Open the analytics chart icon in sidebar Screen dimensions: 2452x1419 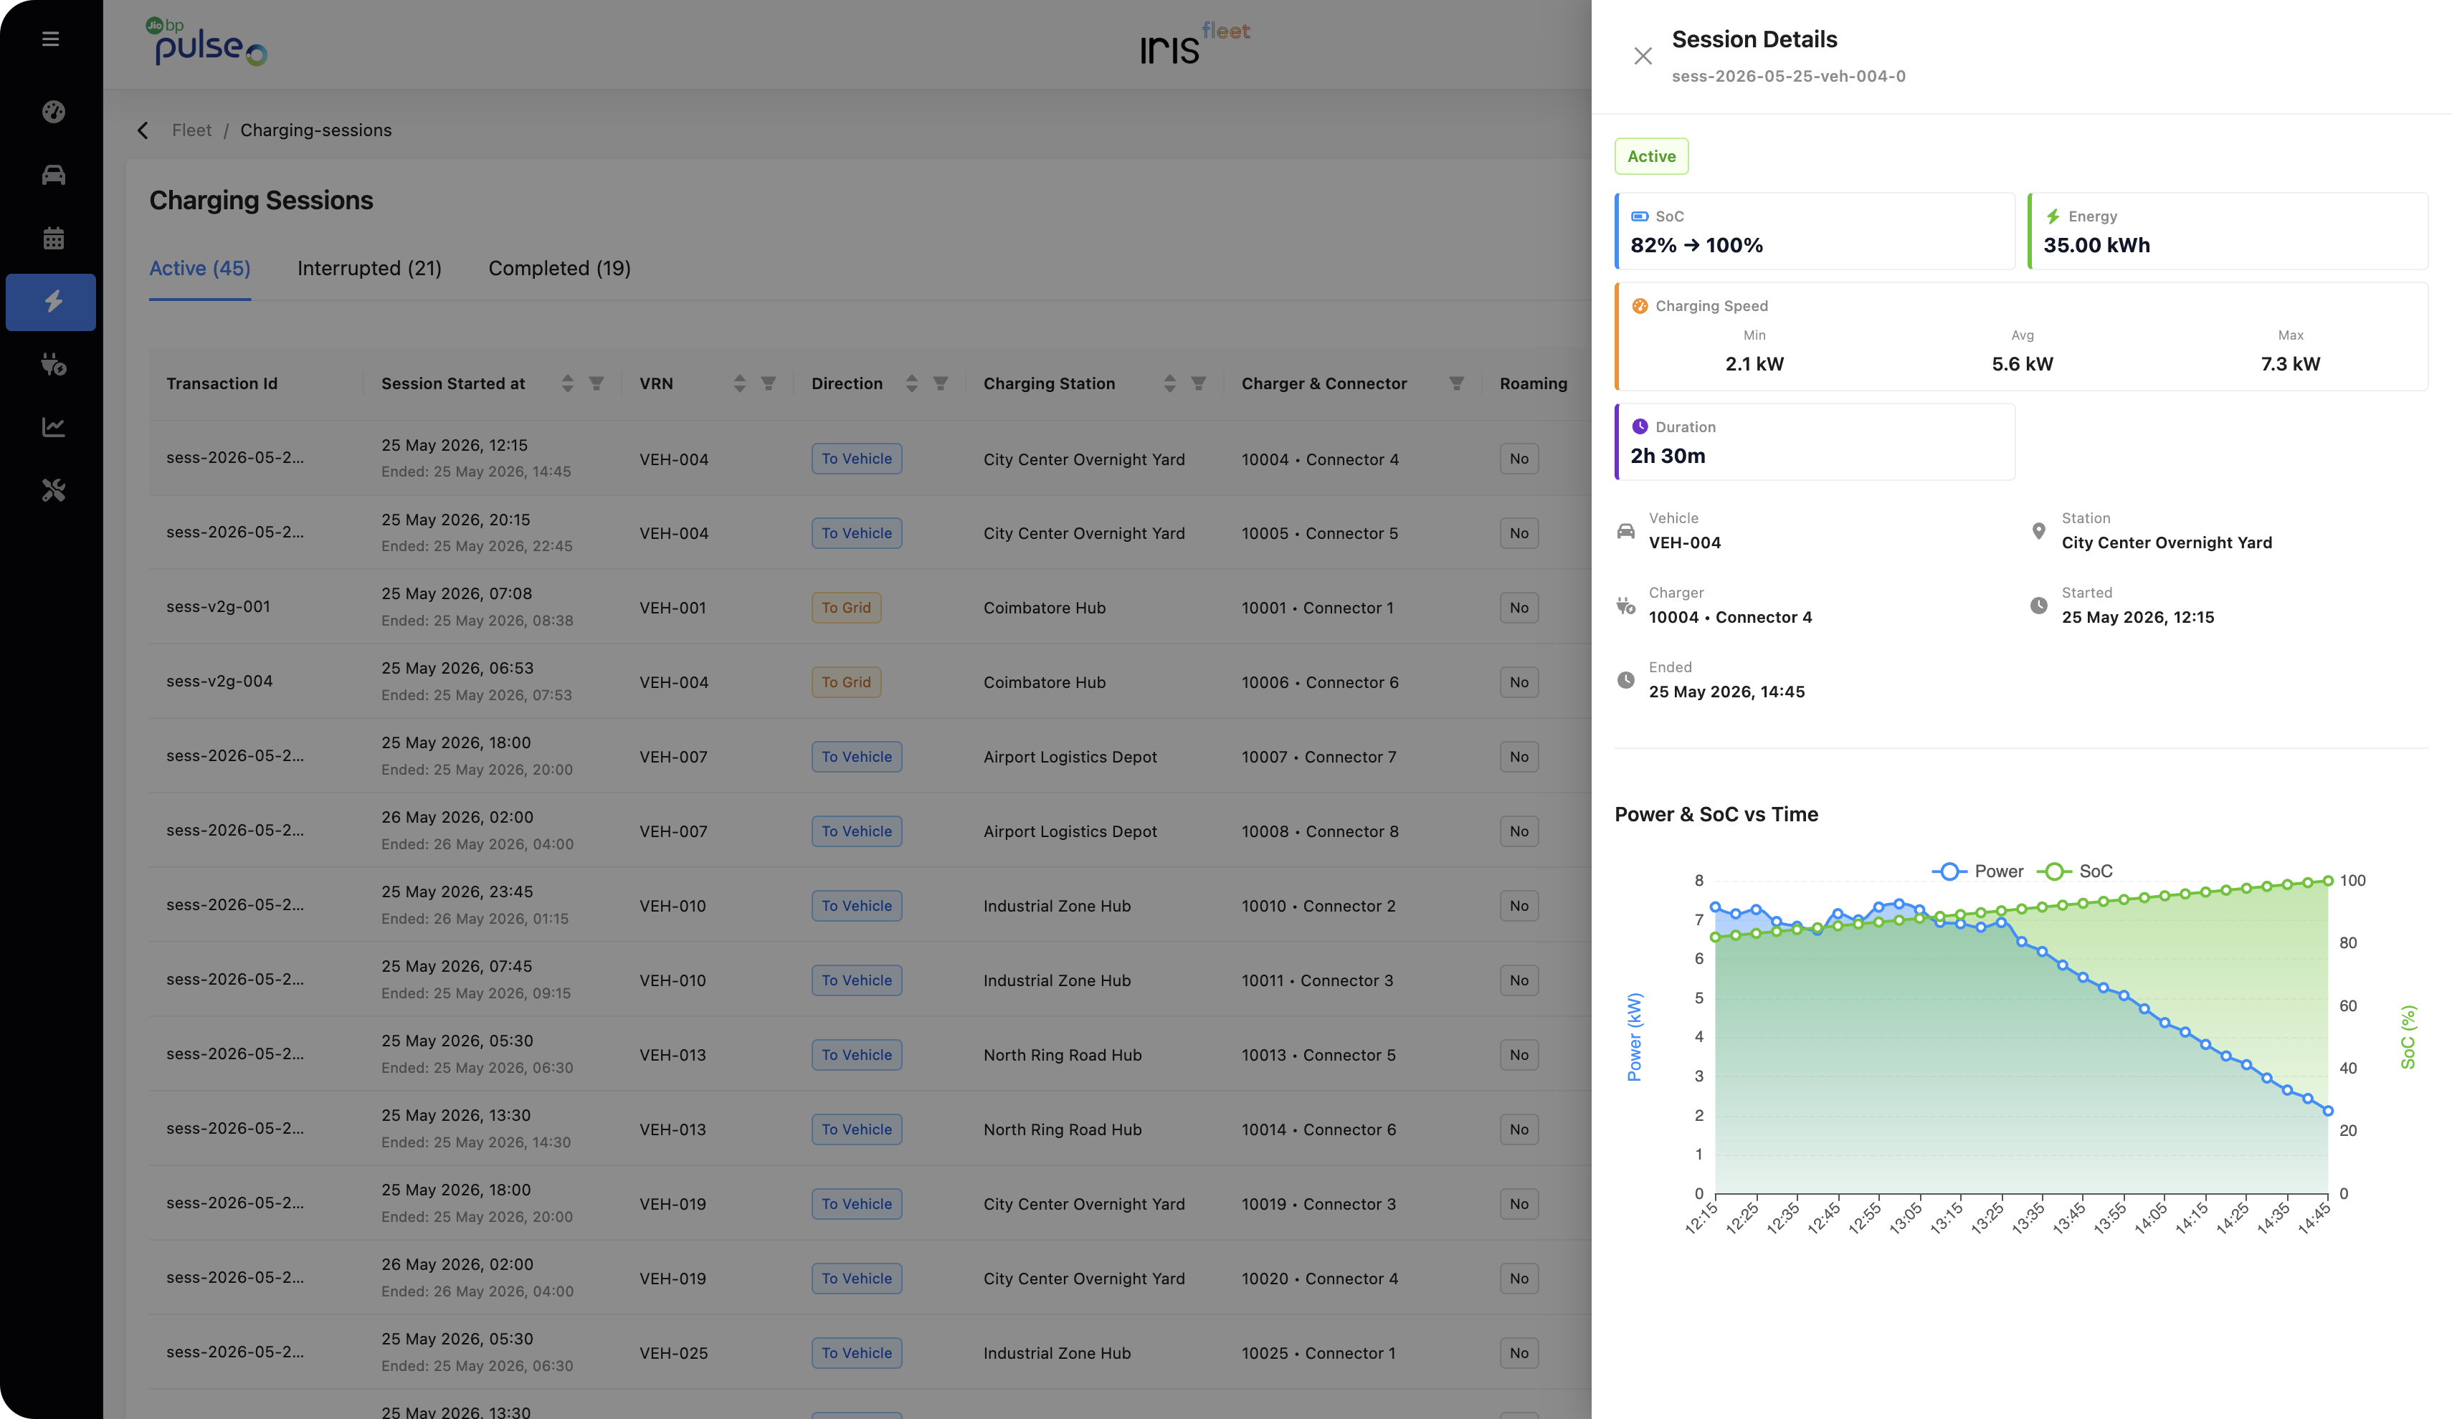[x=54, y=427]
